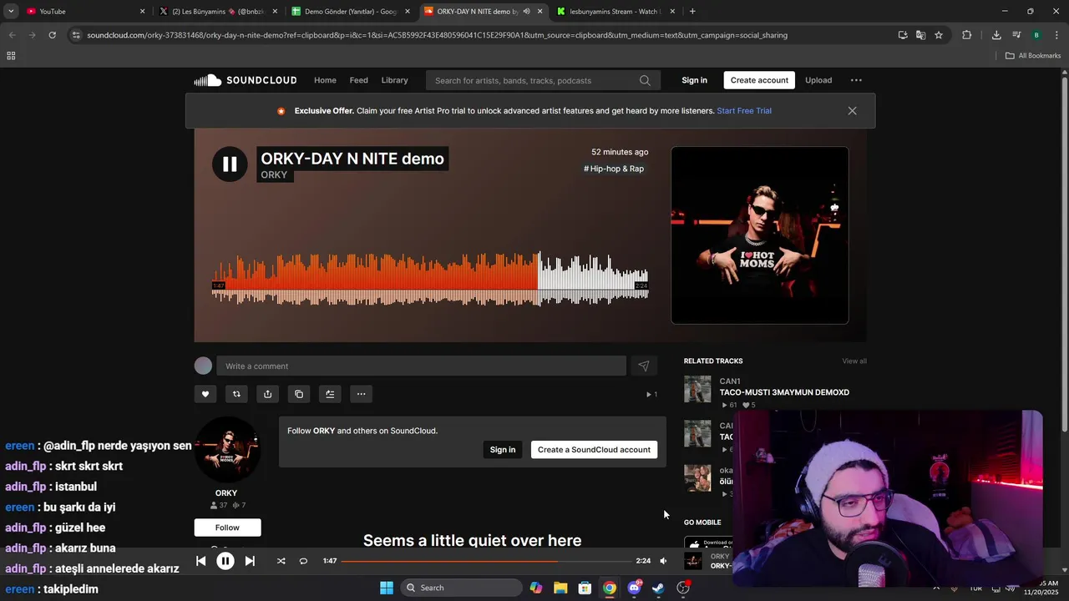The height and width of the screenshot is (601, 1069).
Task: Reload the page
Action: 52,35
